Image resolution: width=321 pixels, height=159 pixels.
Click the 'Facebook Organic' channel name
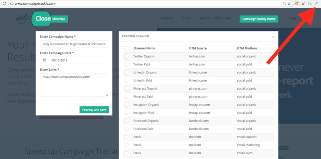145,121
